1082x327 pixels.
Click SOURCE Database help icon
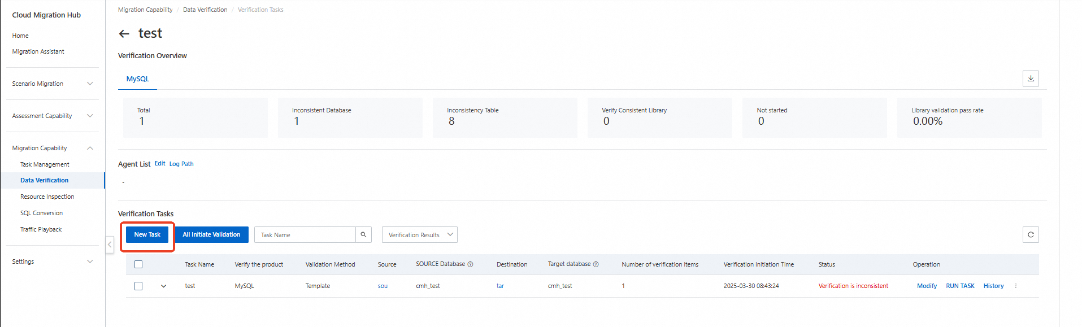pyautogui.click(x=470, y=264)
